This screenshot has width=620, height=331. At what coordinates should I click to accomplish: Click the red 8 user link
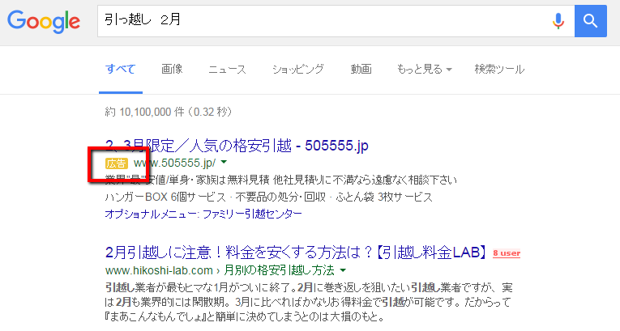[x=507, y=253]
